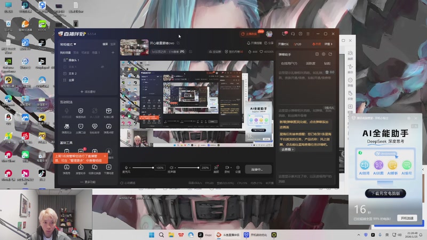Click the user avatar in the title bar
The height and width of the screenshot is (240, 427).
click(x=269, y=34)
